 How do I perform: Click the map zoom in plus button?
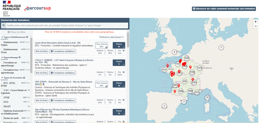point(256,22)
